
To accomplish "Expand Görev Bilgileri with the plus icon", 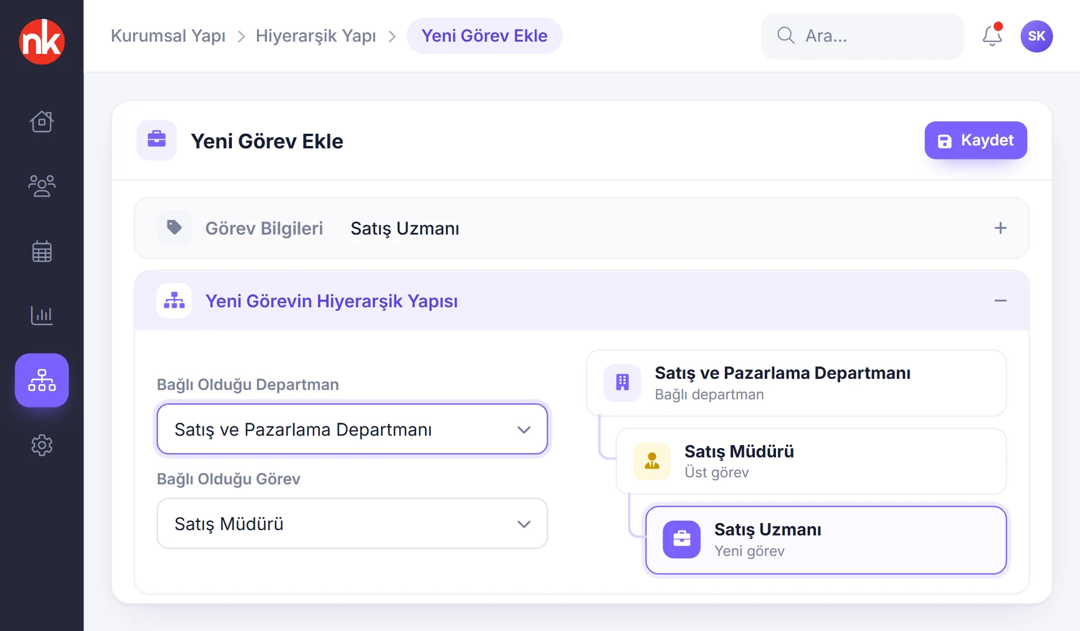I will (x=1001, y=228).
